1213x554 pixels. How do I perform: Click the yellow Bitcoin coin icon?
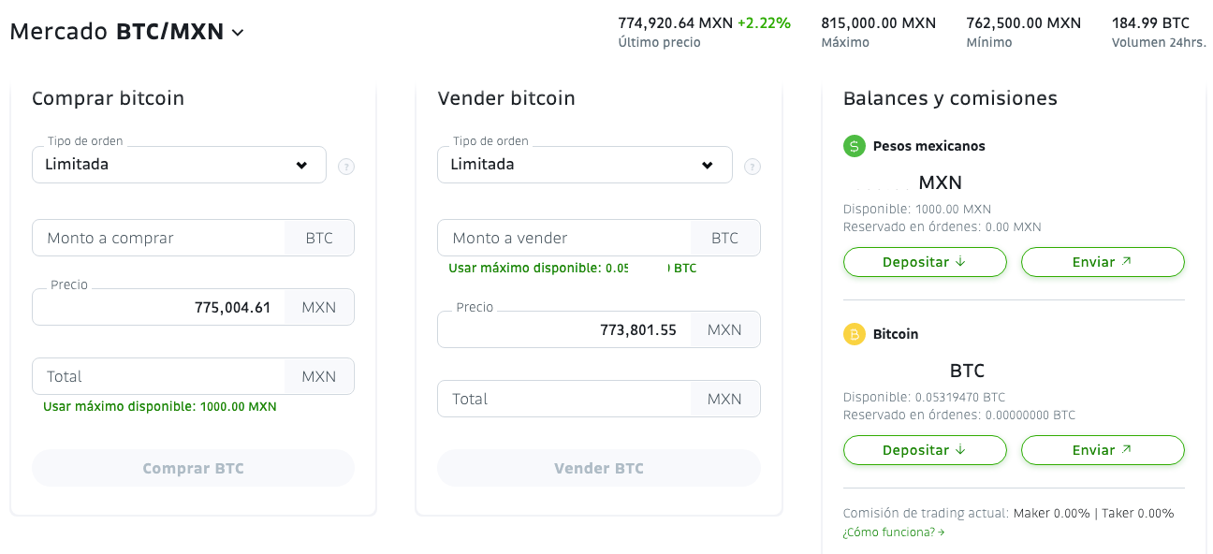click(854, 334)
